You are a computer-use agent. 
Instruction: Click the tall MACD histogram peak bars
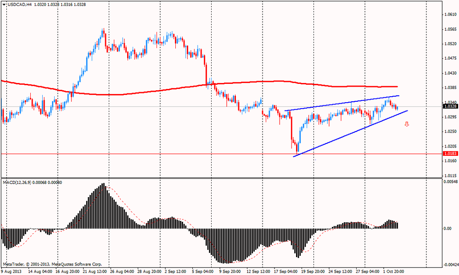(x=103, y=206)
